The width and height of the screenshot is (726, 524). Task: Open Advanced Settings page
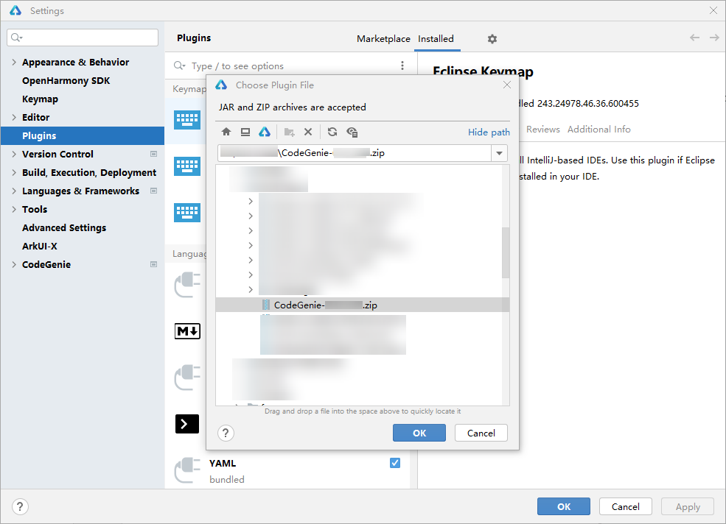tap(64, 227)
